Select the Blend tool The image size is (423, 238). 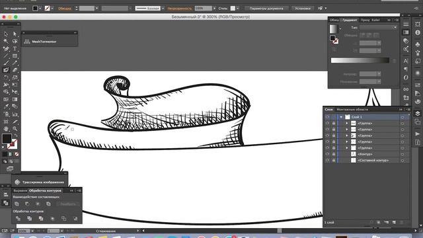coord(15,106)
